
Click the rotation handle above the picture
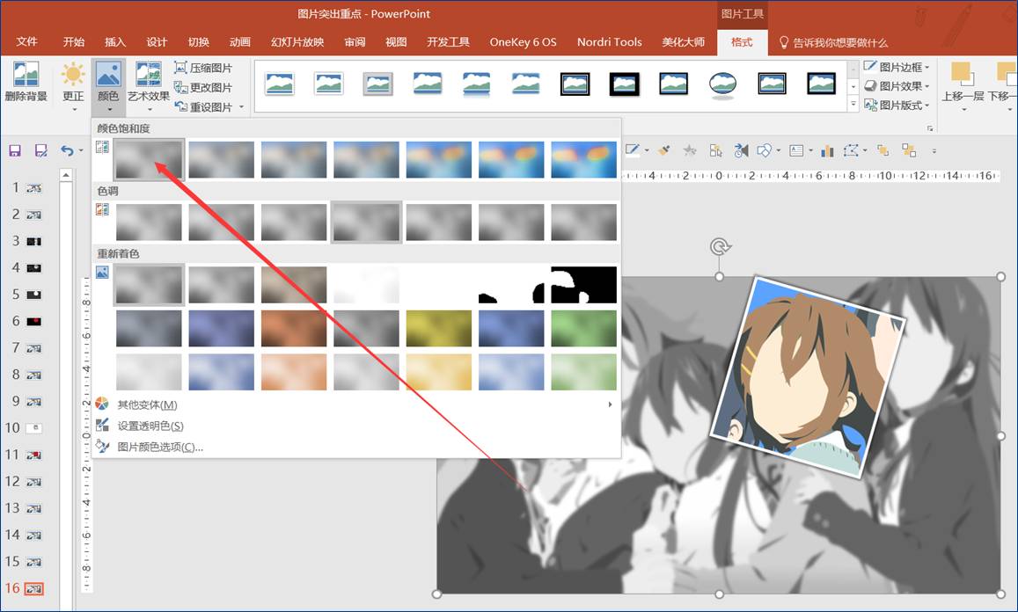pos(720,246)
